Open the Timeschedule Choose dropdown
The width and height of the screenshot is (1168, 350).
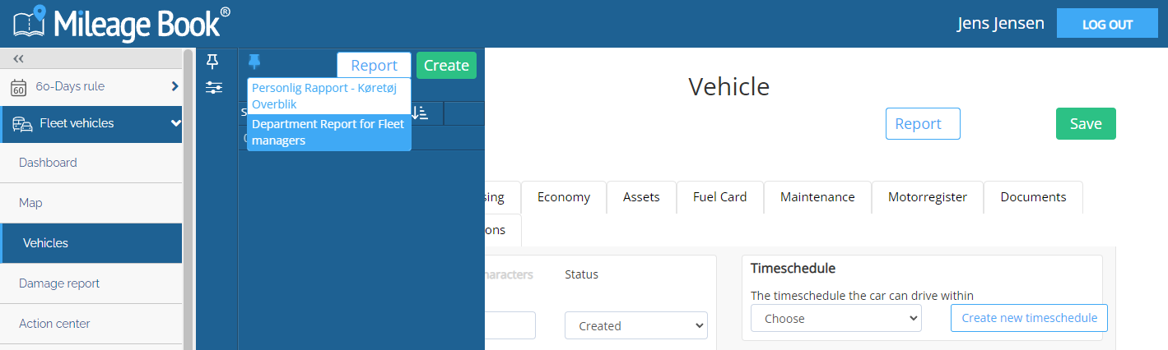pyautogui.click(x=836, y=318)
